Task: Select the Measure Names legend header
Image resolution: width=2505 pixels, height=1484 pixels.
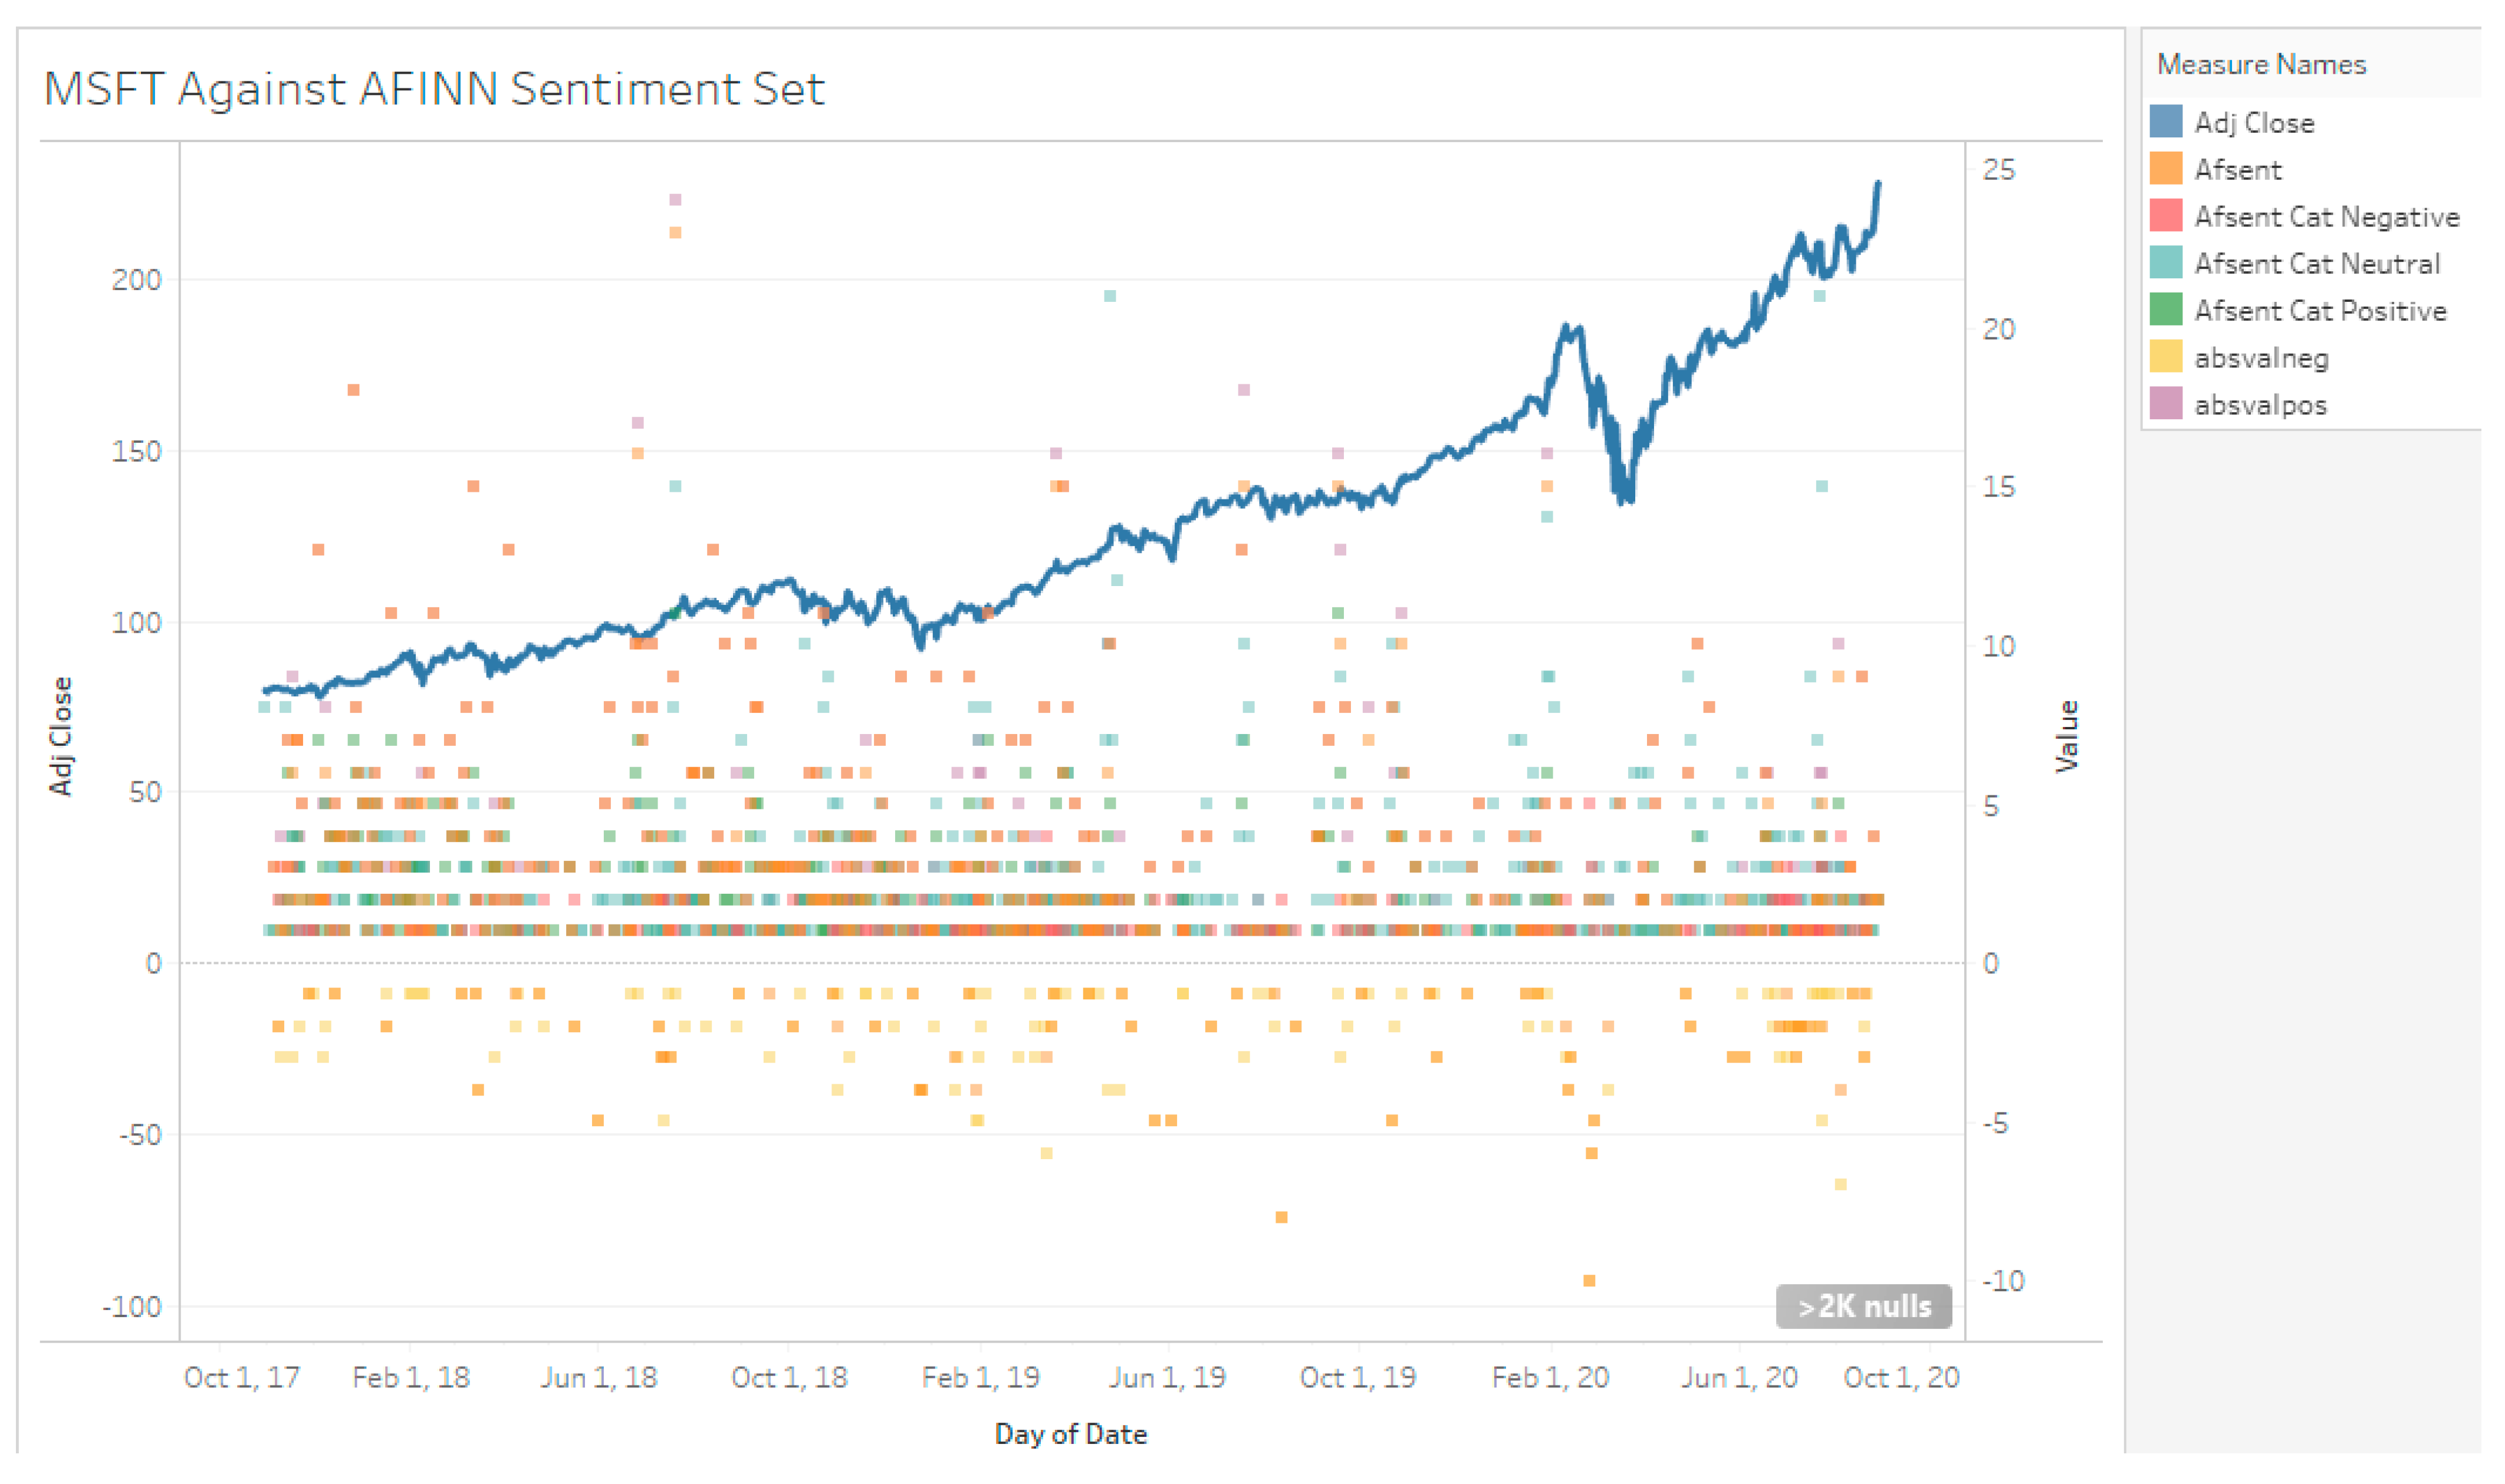Action: [2261, 65]
